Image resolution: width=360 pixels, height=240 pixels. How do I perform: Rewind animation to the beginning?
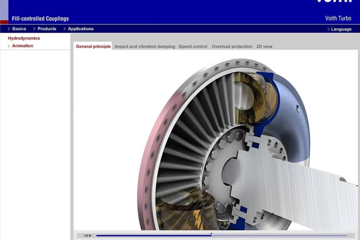pyautogui.click(x=86, y=235)
